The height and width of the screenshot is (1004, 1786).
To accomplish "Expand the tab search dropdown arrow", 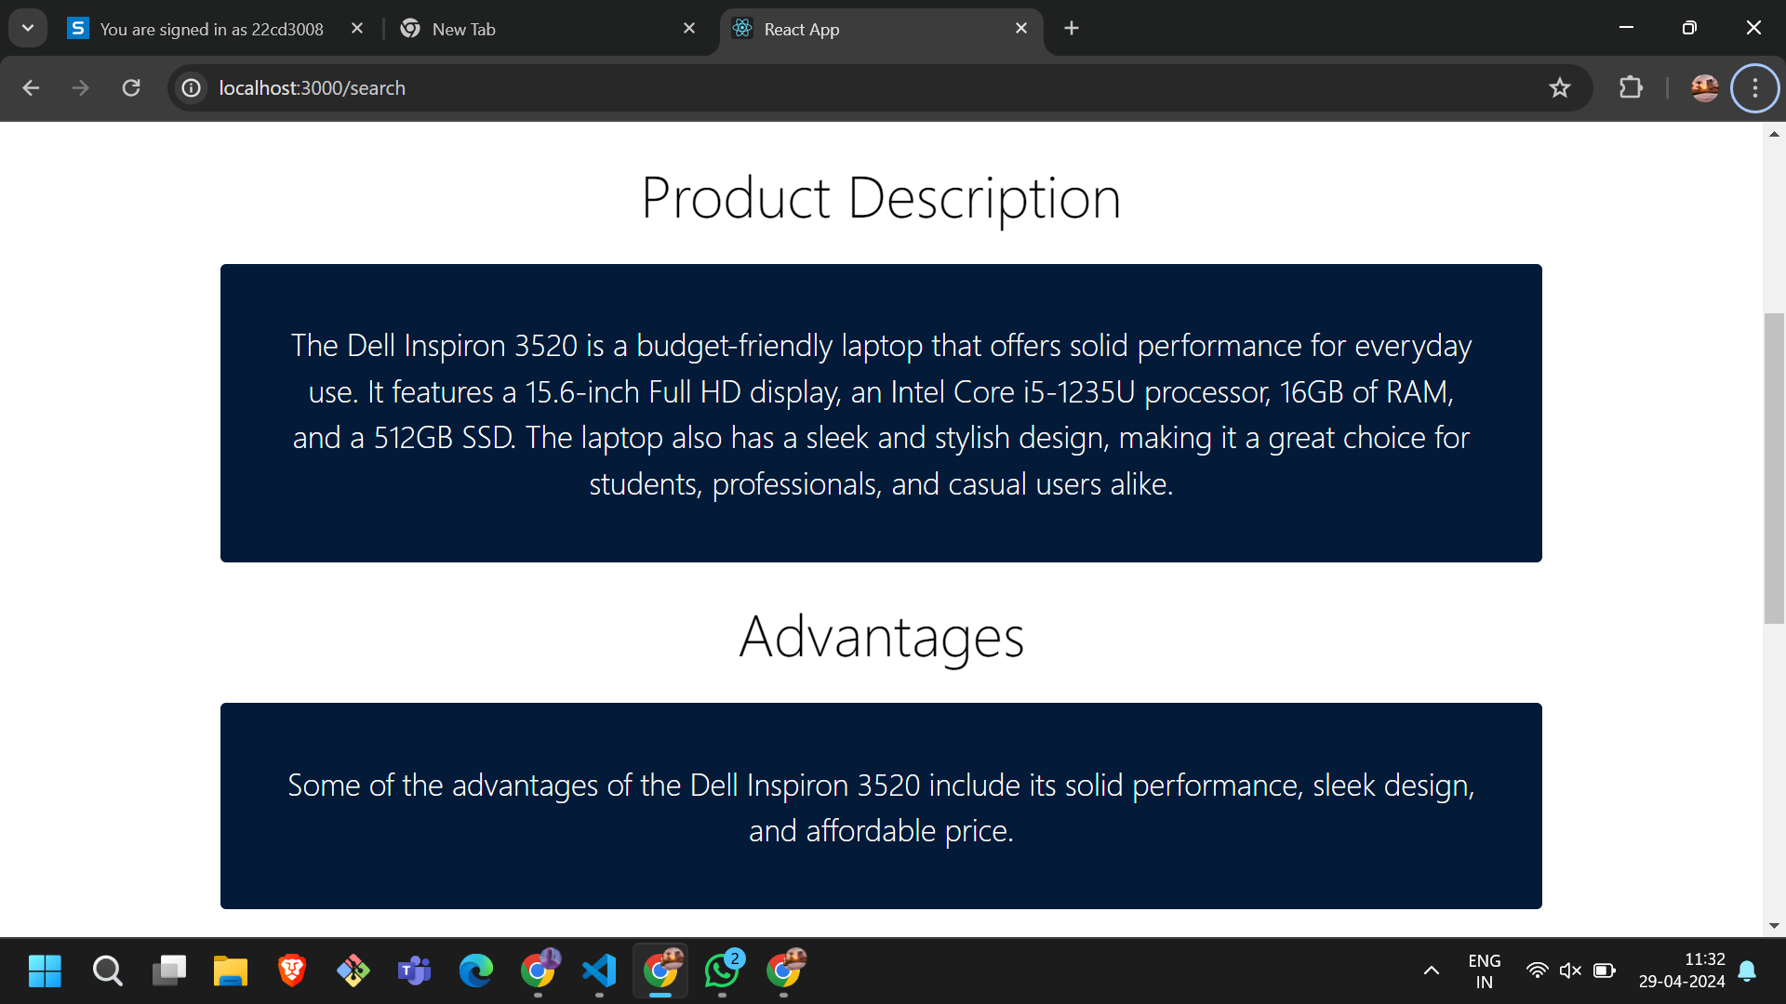I will (x=28, y=28).
